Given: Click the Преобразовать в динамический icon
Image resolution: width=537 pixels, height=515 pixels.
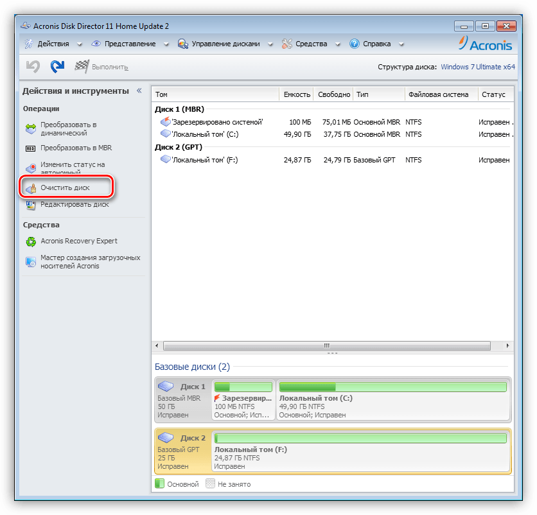Looking at the screenshot, I should [31, 128].
